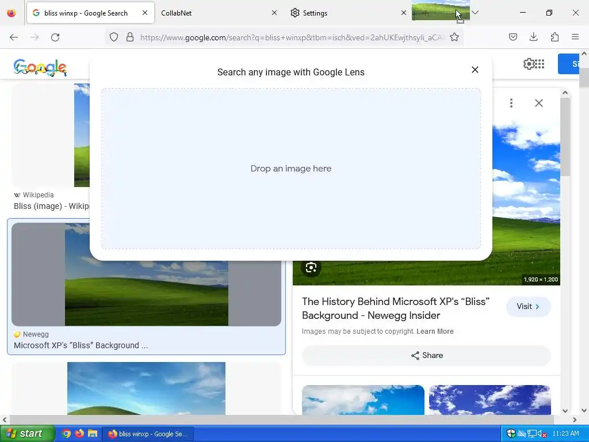Go back to the previous page
The width and height of the screenshot is (589, 442).
(x=14, y=37)
